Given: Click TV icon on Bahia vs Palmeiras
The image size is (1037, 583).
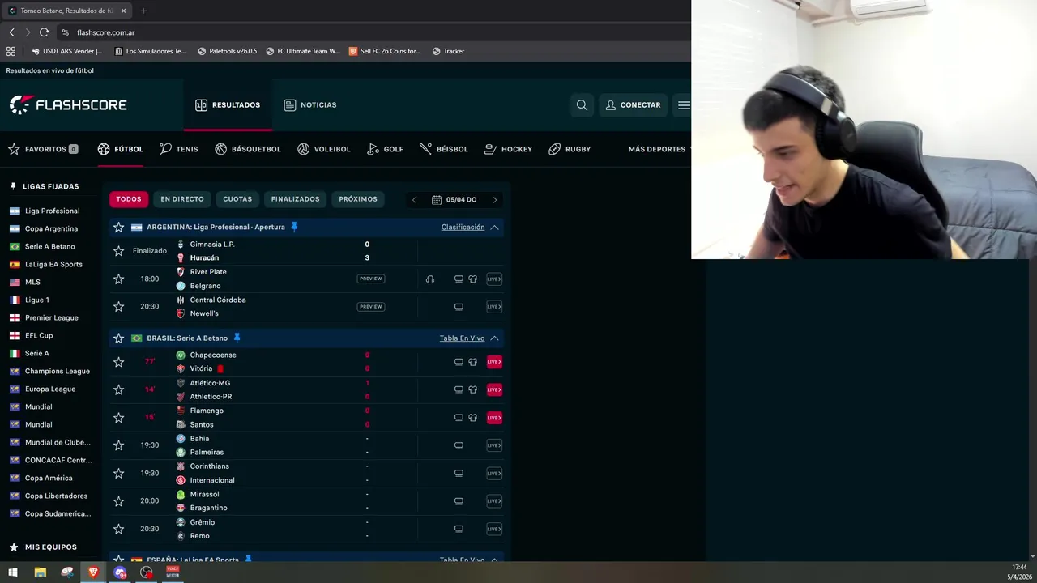Looking at the screenshot, I should [x=459, y=445].
